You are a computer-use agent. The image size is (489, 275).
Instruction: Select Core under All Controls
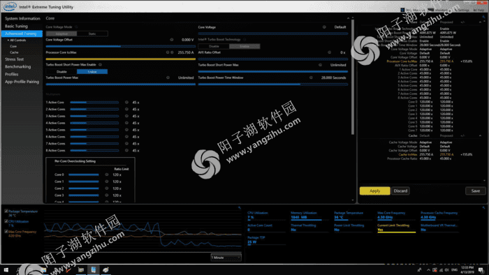point(13,46)
